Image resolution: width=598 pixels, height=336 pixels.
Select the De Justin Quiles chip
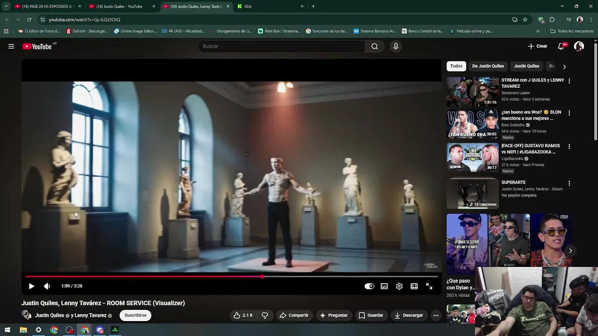488,66
